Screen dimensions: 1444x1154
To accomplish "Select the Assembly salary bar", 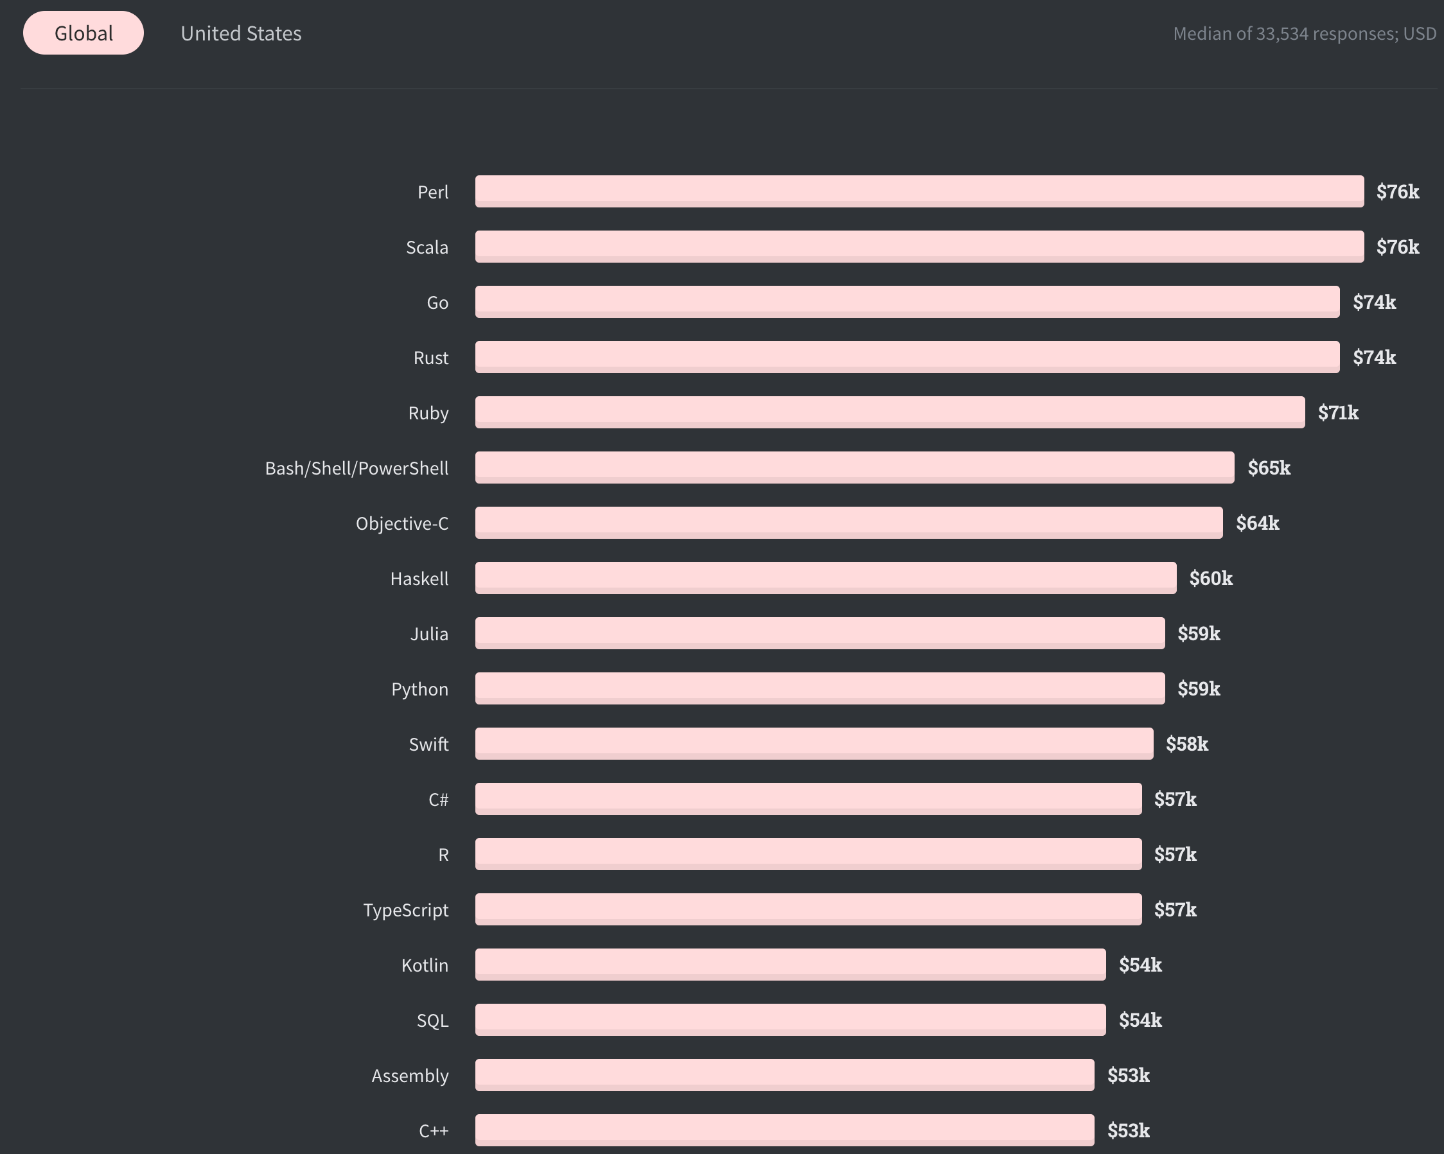I will [784, 1075].
